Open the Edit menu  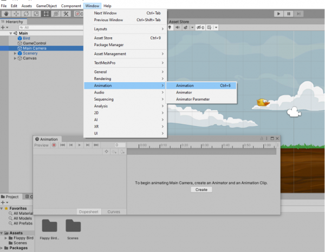coord(14,6)
